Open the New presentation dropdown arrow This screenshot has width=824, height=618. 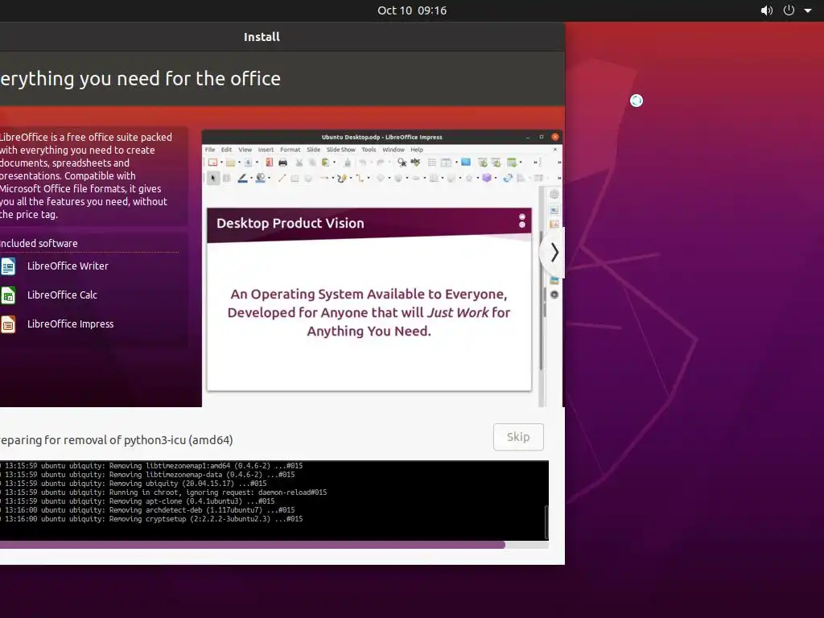pos(222,163)
